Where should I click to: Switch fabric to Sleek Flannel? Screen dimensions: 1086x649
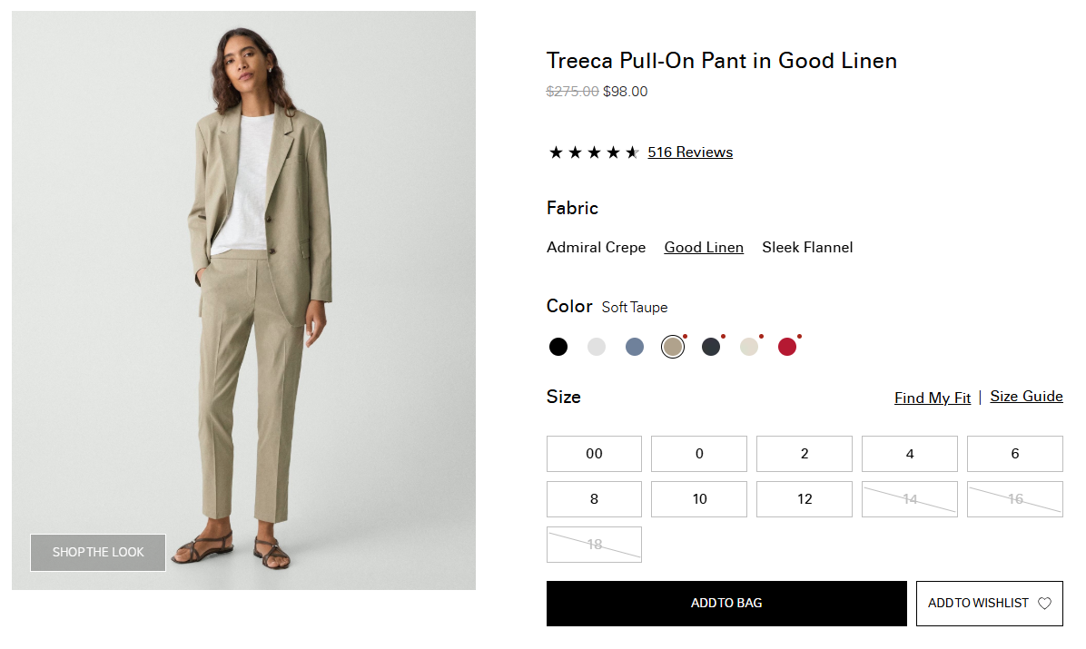[x=807, y=248]
